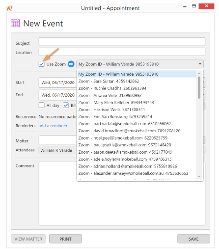Select david.broadfoot@smokeball.com Zoom entry

[137, 131]
